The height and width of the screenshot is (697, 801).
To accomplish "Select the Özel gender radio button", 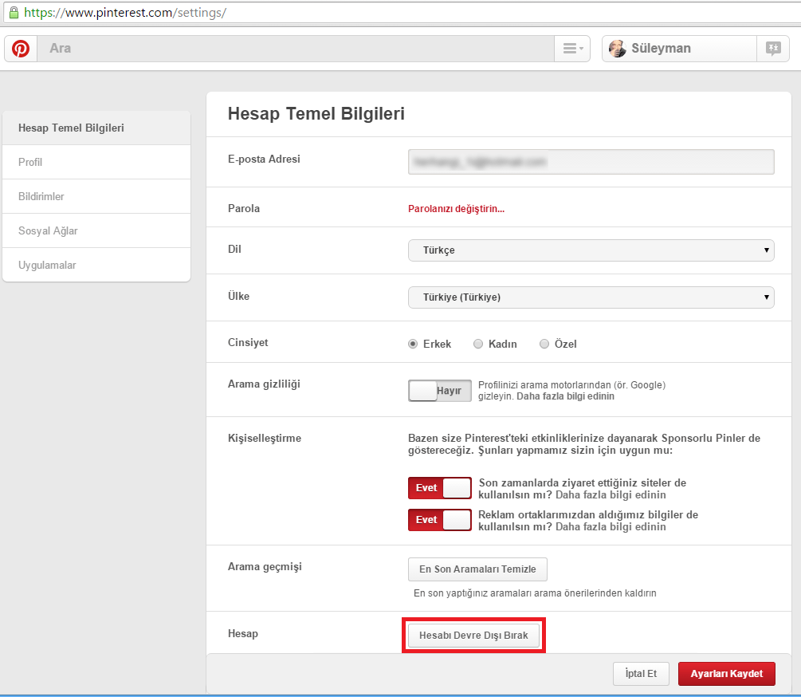I will [x=544, y=345].
